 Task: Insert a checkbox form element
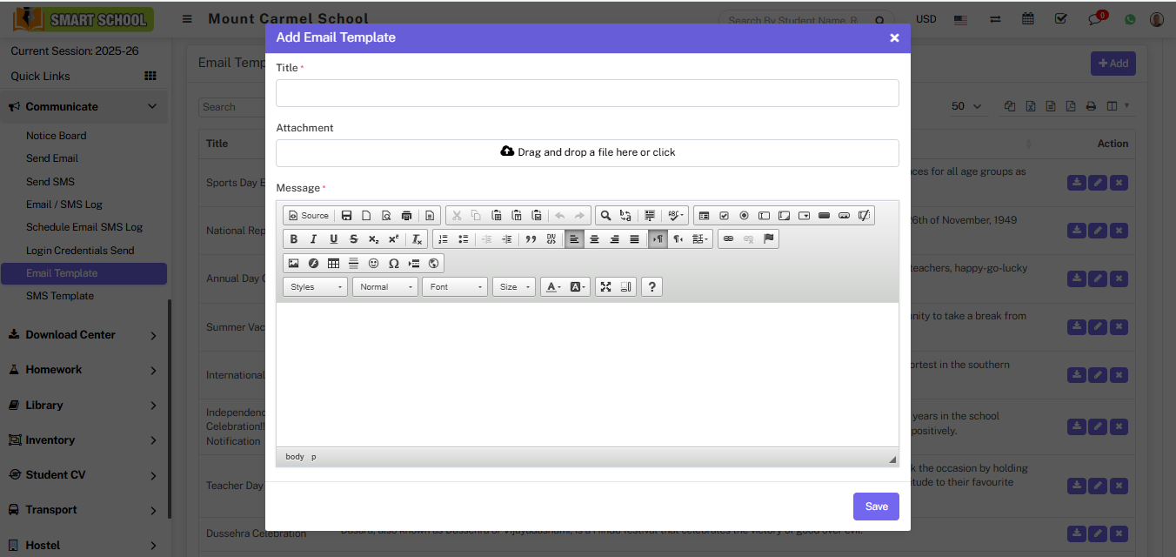pos(724,216)
